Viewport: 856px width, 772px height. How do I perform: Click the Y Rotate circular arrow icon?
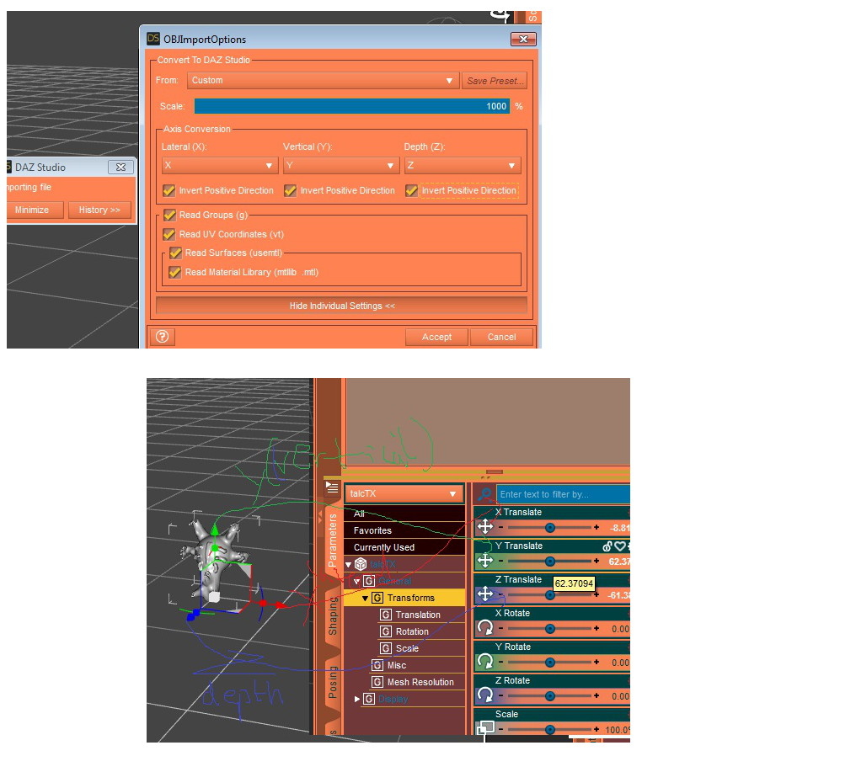click(x=485, y=662)
